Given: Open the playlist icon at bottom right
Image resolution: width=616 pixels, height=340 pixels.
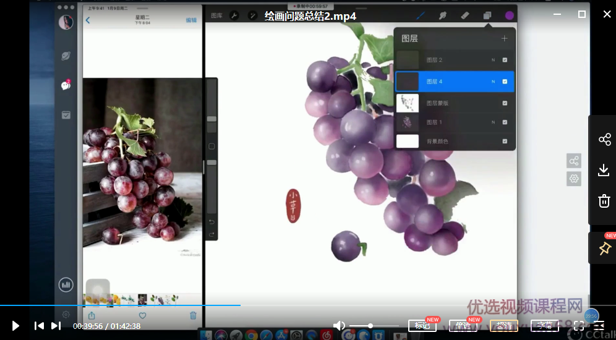Looking at the screenshot, I should click(599, 326).
